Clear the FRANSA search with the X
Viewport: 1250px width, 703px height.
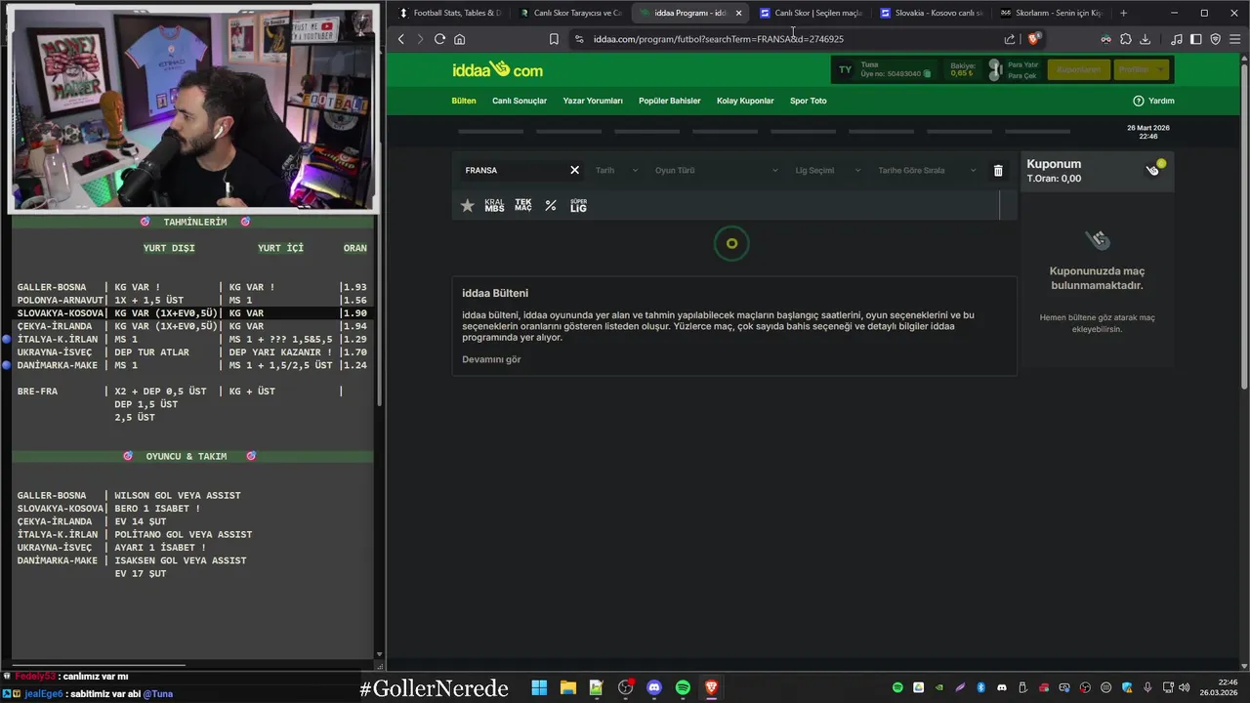coord(574,170)
